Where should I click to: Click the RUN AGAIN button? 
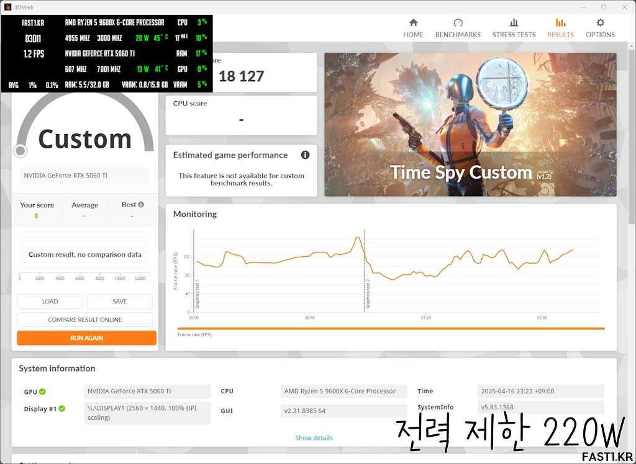click(x=87, y=338)
